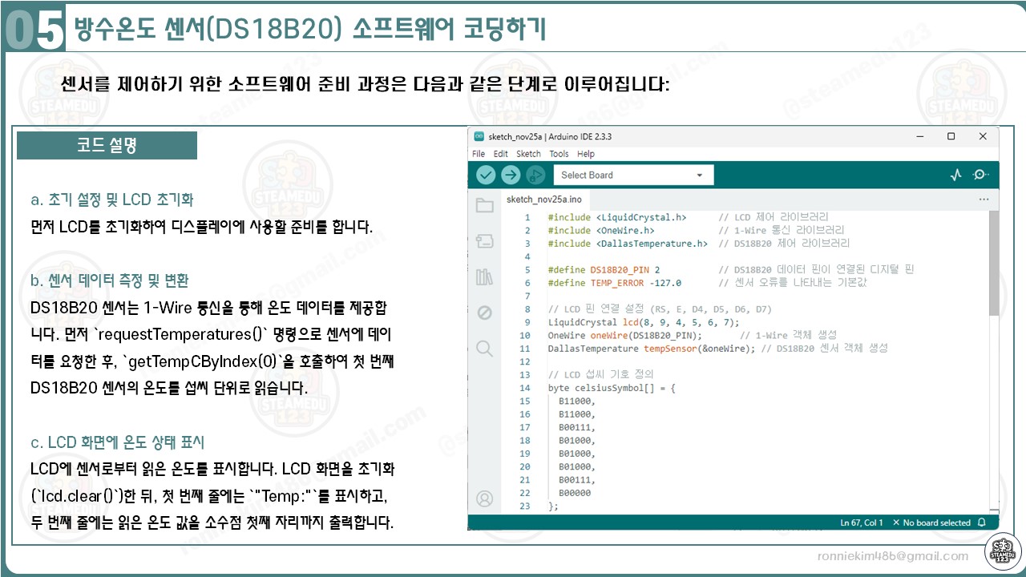
Task: Close the Arduino IDE window
Action: pos(983,136)
